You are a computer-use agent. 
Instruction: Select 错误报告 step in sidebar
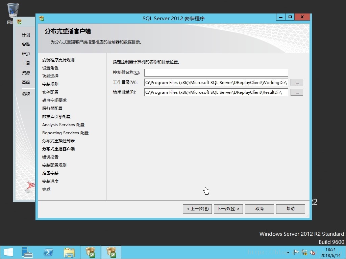(x=50, y=157)
